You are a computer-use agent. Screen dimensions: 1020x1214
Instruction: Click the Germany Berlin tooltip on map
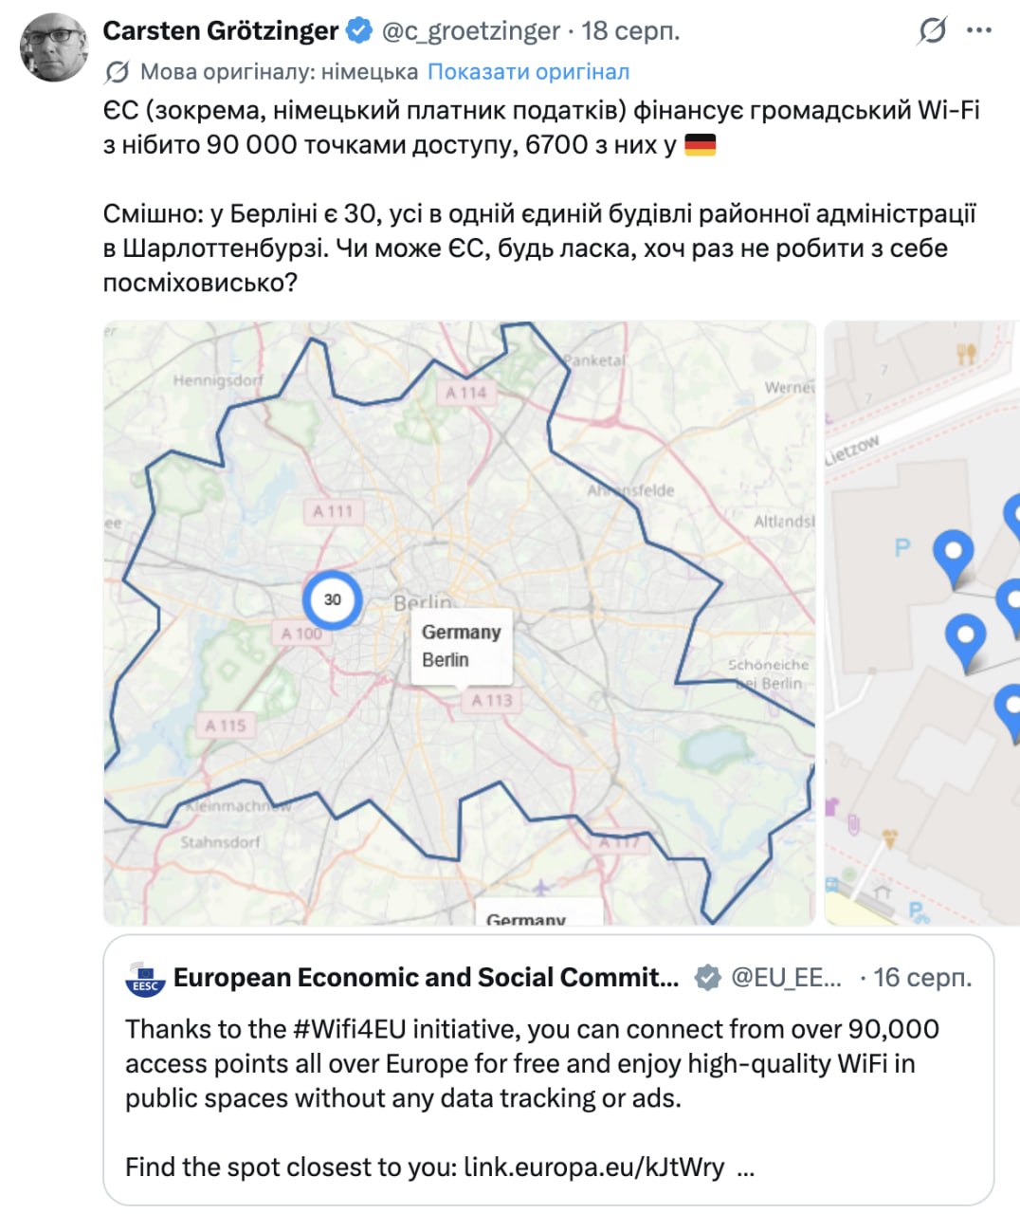[462, 646]
